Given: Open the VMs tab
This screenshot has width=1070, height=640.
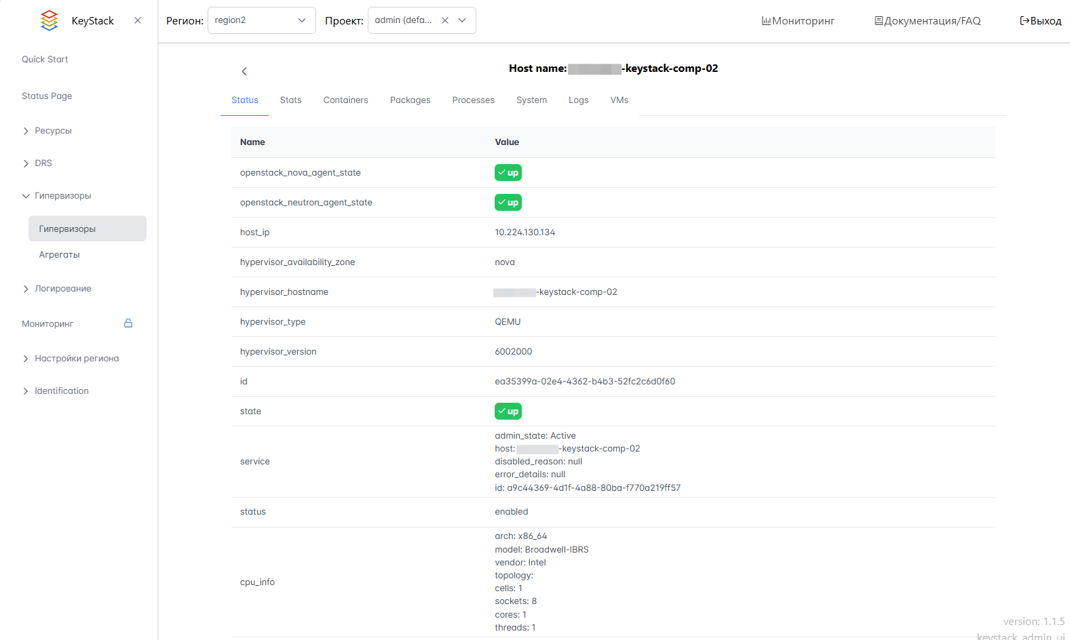Looking at the screenshot, I should point(619,100).
